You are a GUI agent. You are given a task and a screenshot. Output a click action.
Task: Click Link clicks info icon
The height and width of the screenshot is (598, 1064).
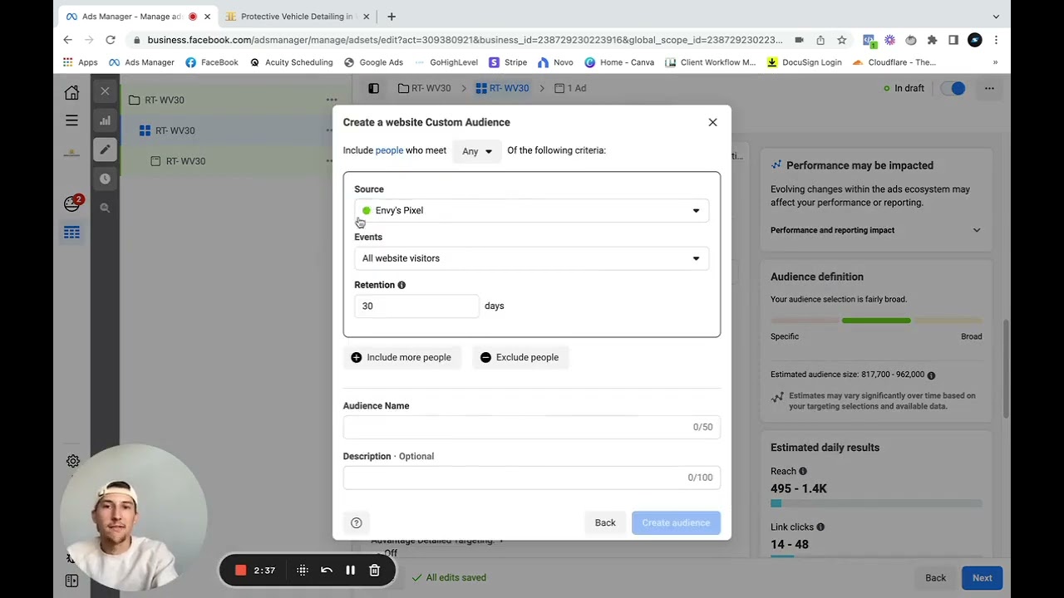coord(820,527)
